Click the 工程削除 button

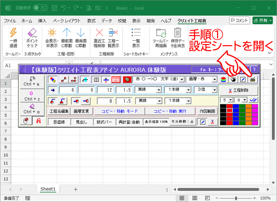[239, 90]
